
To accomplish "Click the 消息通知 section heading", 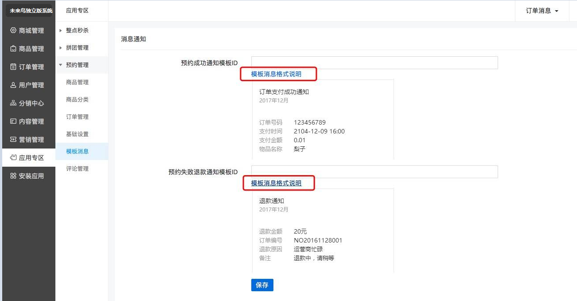I will tap(133, 39).
